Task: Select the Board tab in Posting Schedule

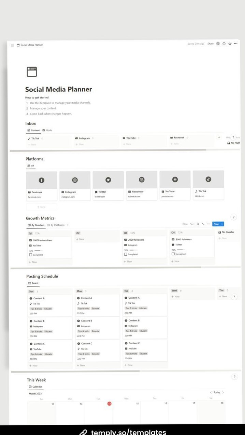Action: click(33, 283)
